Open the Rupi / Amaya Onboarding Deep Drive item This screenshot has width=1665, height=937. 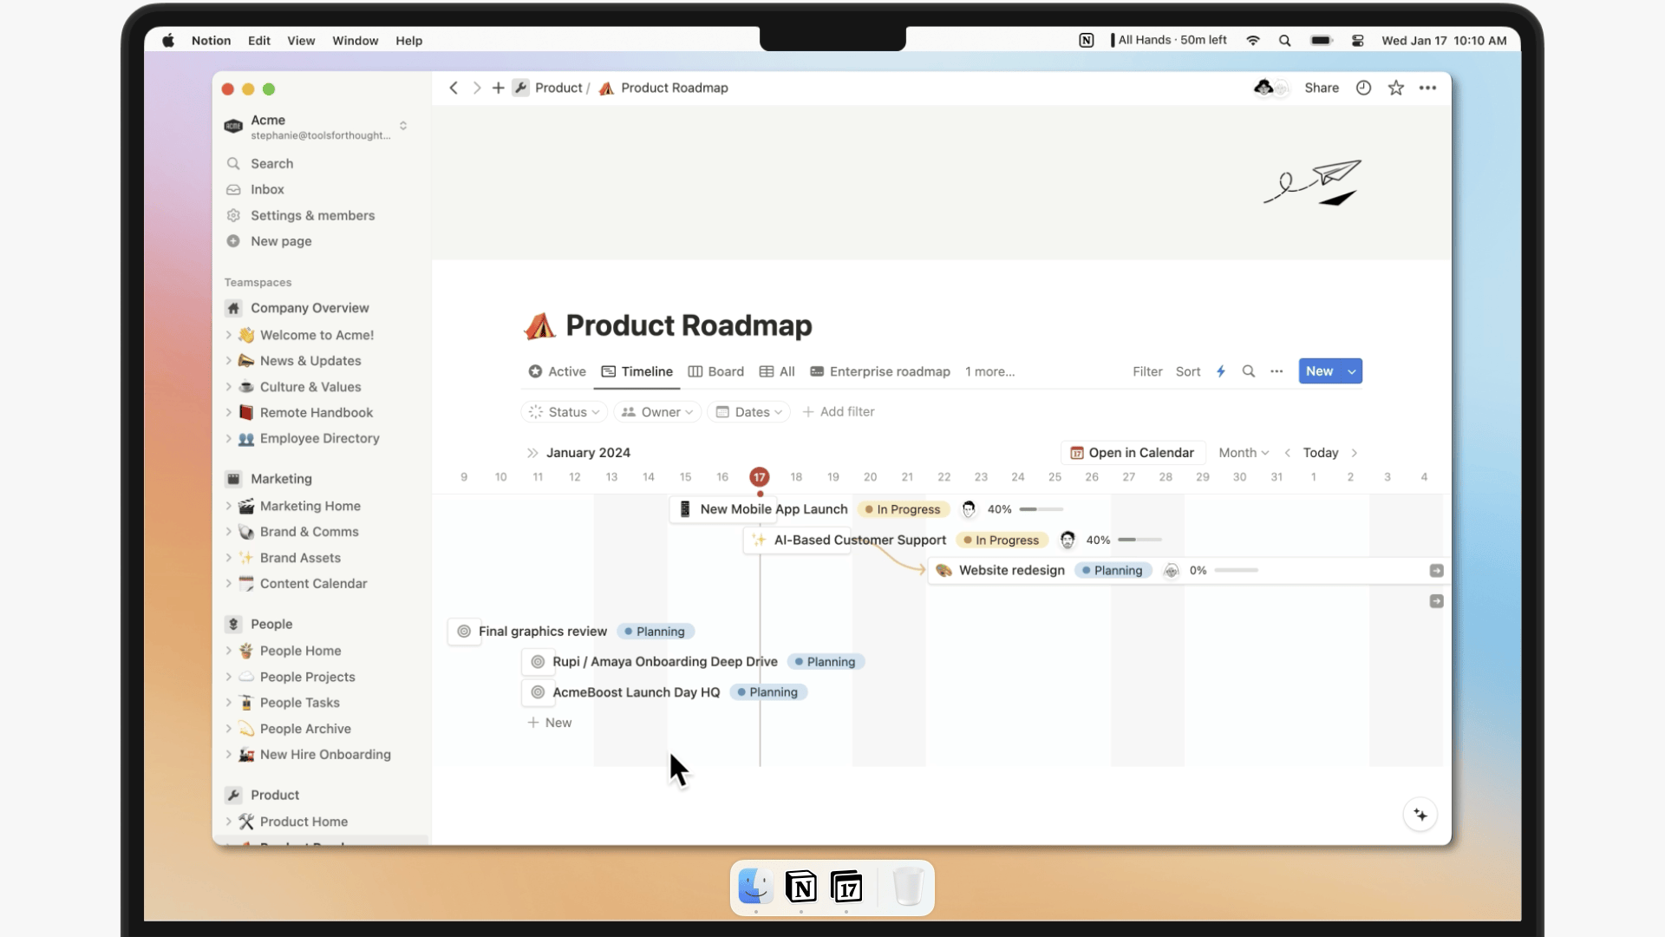point(665,662)
